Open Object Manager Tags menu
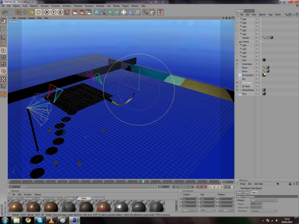The width and height of the screenshot is (299, 224). pos(270,14)
